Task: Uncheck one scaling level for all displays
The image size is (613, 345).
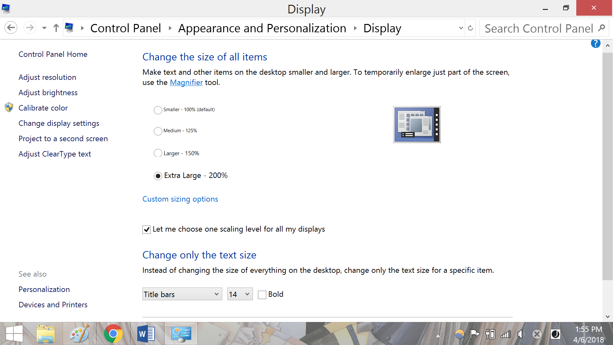Action: [147, 229]
